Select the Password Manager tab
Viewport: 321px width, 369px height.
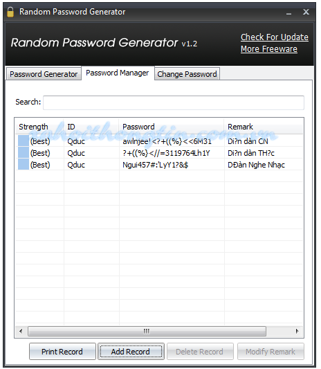tap(118, 73)
